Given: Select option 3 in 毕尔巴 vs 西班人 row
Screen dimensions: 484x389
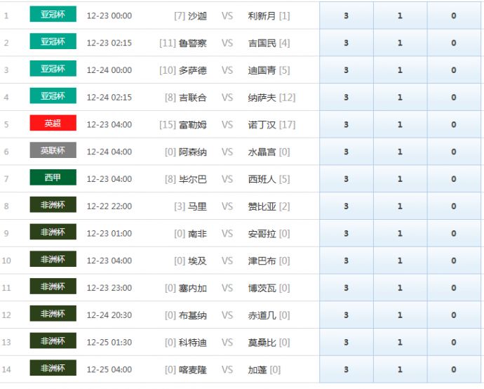Looking at the screenshot, I should 346,179.
